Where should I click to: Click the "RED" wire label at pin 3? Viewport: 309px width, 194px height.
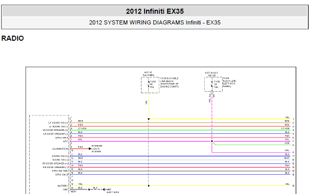point(80,125)
